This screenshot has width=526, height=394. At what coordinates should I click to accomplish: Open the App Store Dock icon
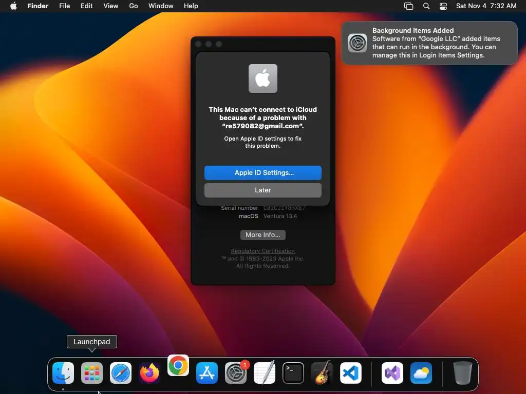(206, 372)
